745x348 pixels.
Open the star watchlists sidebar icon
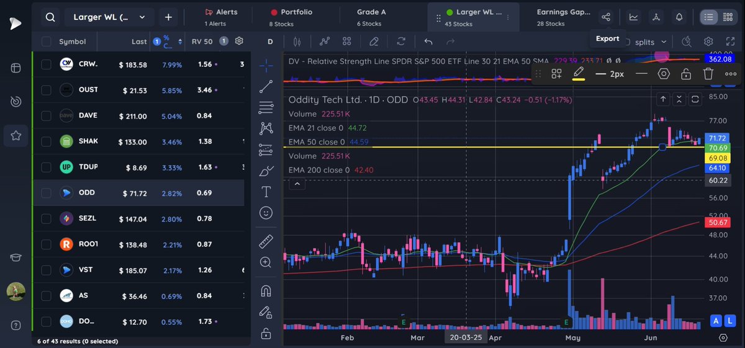pyautogui.click(x=16, y=135)
